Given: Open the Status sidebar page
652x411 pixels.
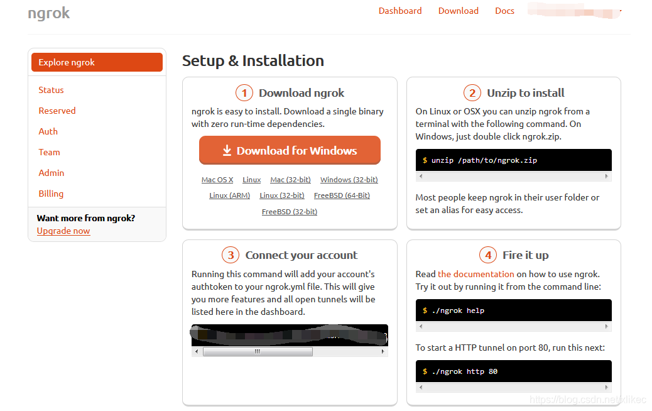Looking at the screenshot, I should click(51, 90).
